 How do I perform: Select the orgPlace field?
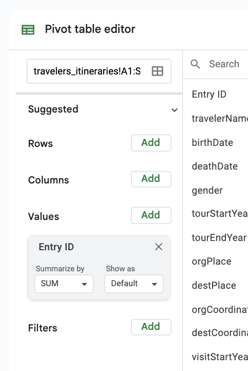[212, 262]
